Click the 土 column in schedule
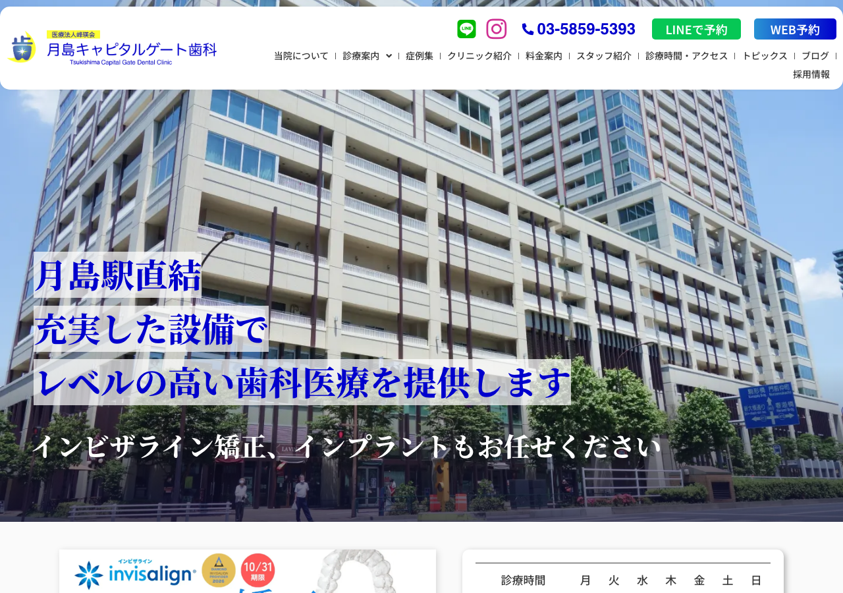The width and height of the screenshot is (843, 593). [x=728, y=580]
